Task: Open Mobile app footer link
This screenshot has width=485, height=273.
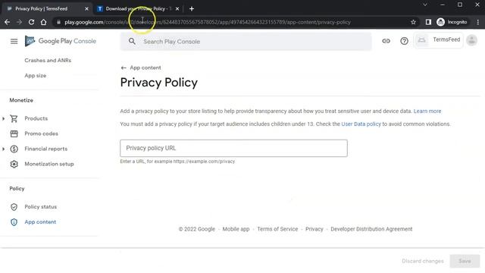Action: [236, 229]
